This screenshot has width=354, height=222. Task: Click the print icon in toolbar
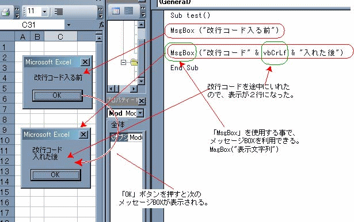[5, 12]
